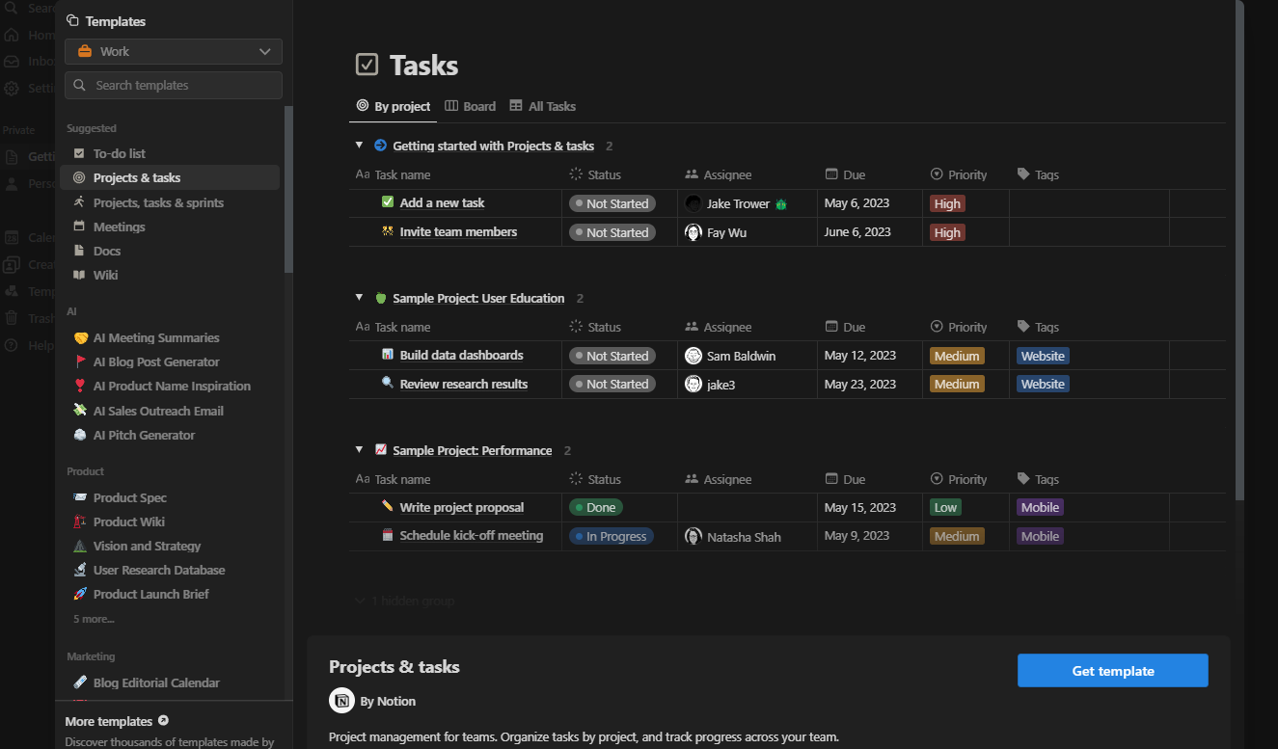Viewport: 1278px width, 749px height.
Task: Click the Product Launch Brief rocket icon
Action: tap(80, 594)
